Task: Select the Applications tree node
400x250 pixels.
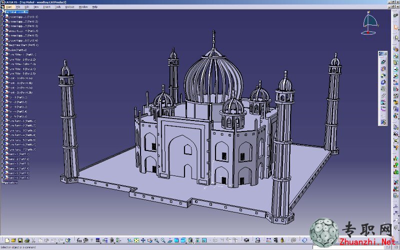Action: coord(10,182)
